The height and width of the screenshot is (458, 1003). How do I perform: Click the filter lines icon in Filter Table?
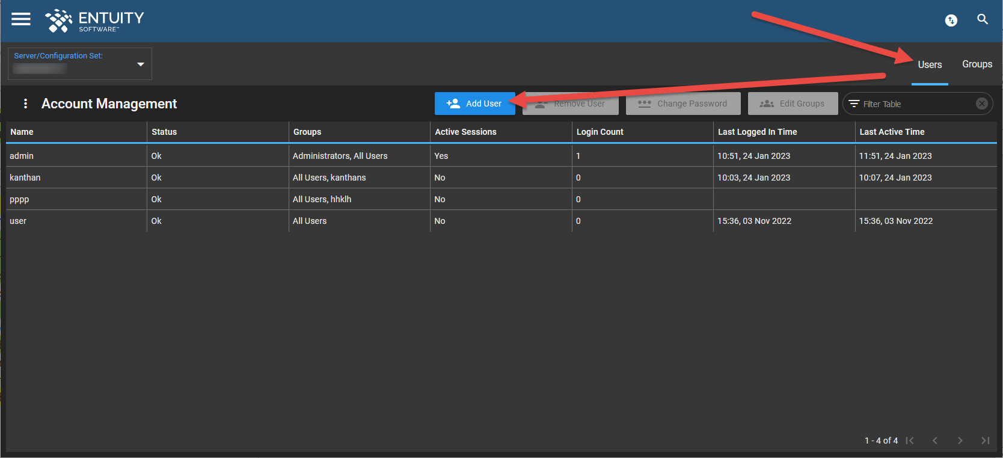coord(854,104)
